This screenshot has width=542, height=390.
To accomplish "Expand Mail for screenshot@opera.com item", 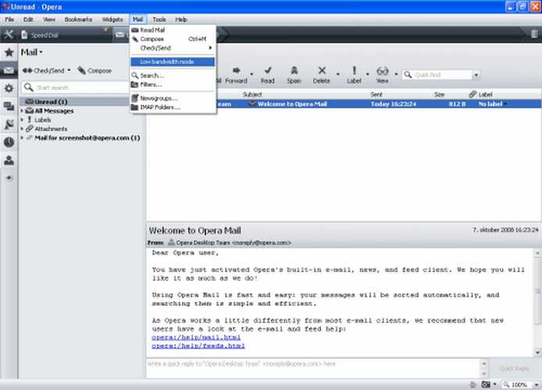I will click(x=22, y=138).
